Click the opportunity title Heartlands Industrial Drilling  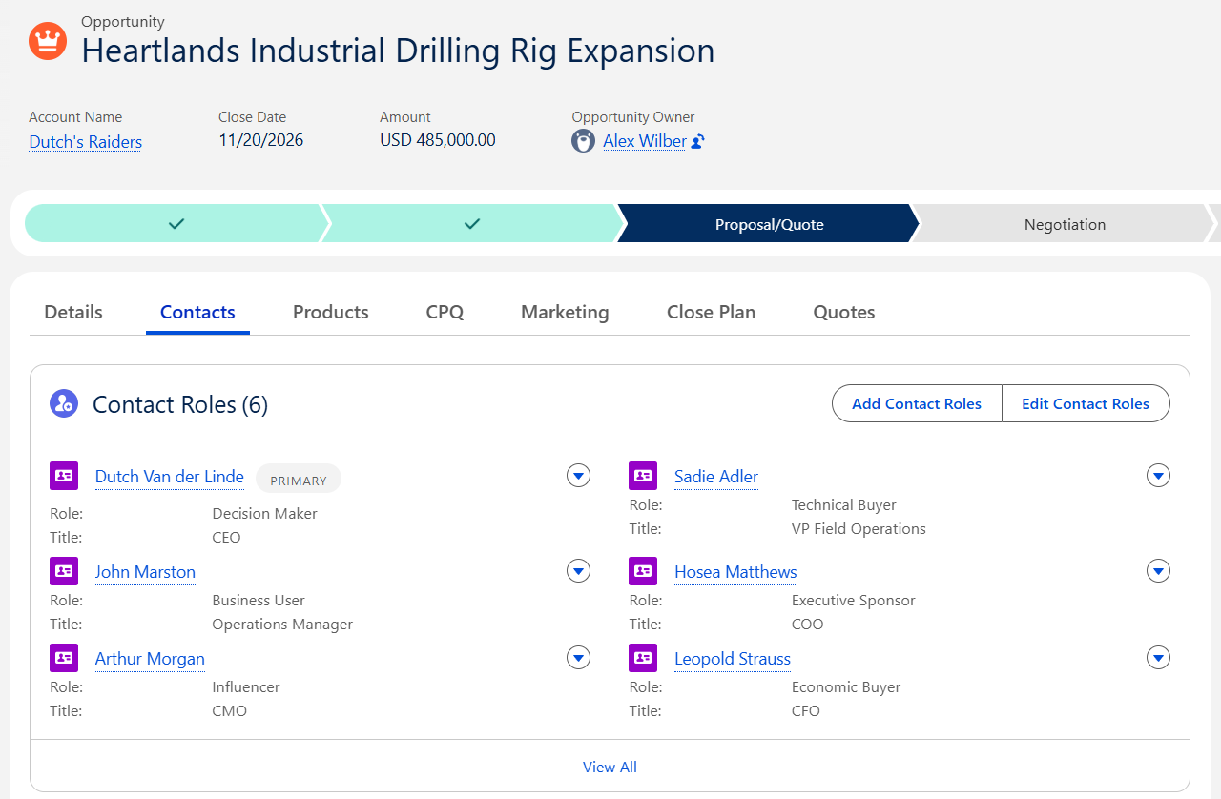coord(398,51)
